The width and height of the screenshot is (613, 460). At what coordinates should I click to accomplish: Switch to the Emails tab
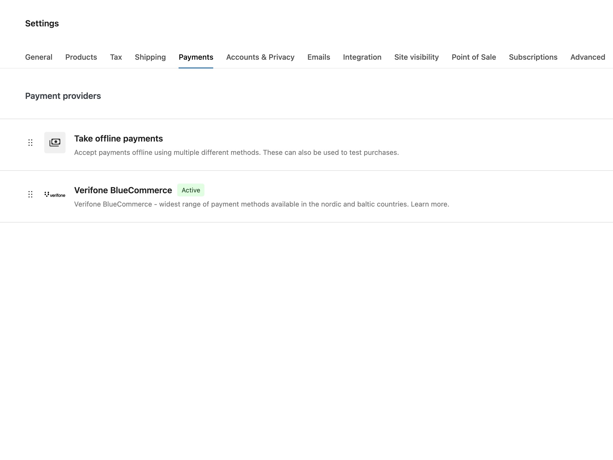[x=319, y=57]
